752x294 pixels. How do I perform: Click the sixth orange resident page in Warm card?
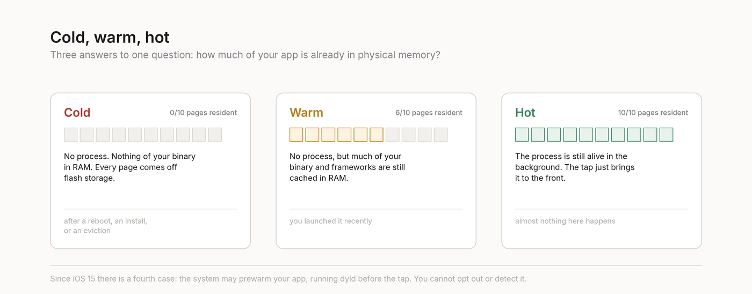pos(377,135)
